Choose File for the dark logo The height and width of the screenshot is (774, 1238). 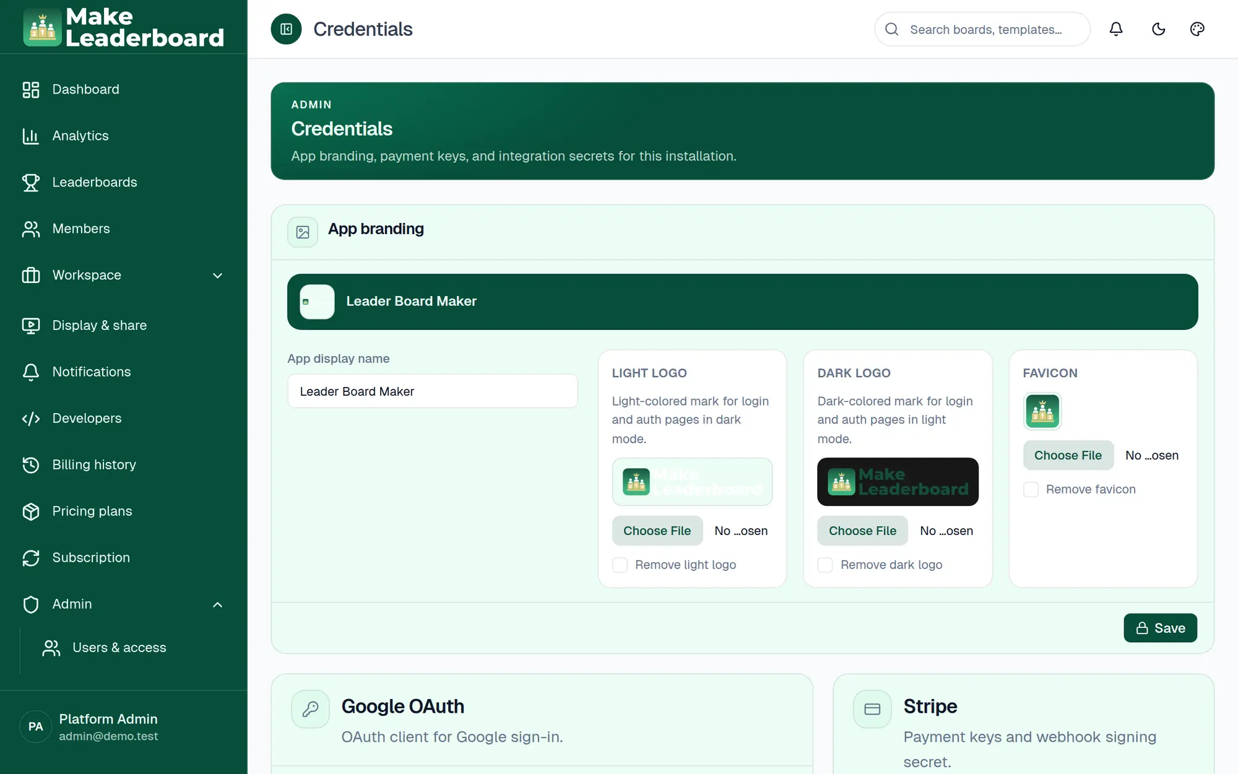pos(862,531)
